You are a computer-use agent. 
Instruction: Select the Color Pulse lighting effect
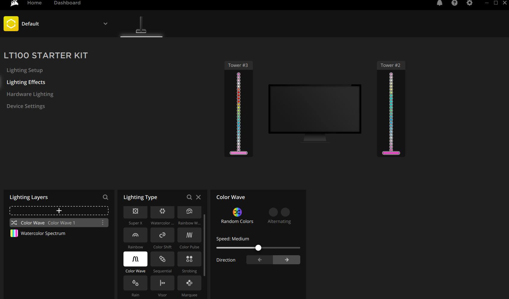point(189,235)
